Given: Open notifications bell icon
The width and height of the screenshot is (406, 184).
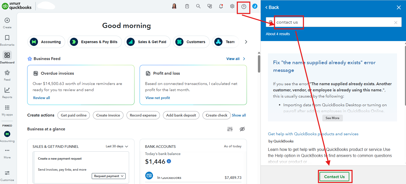Looking at the screenshot, I should point(221,6).
